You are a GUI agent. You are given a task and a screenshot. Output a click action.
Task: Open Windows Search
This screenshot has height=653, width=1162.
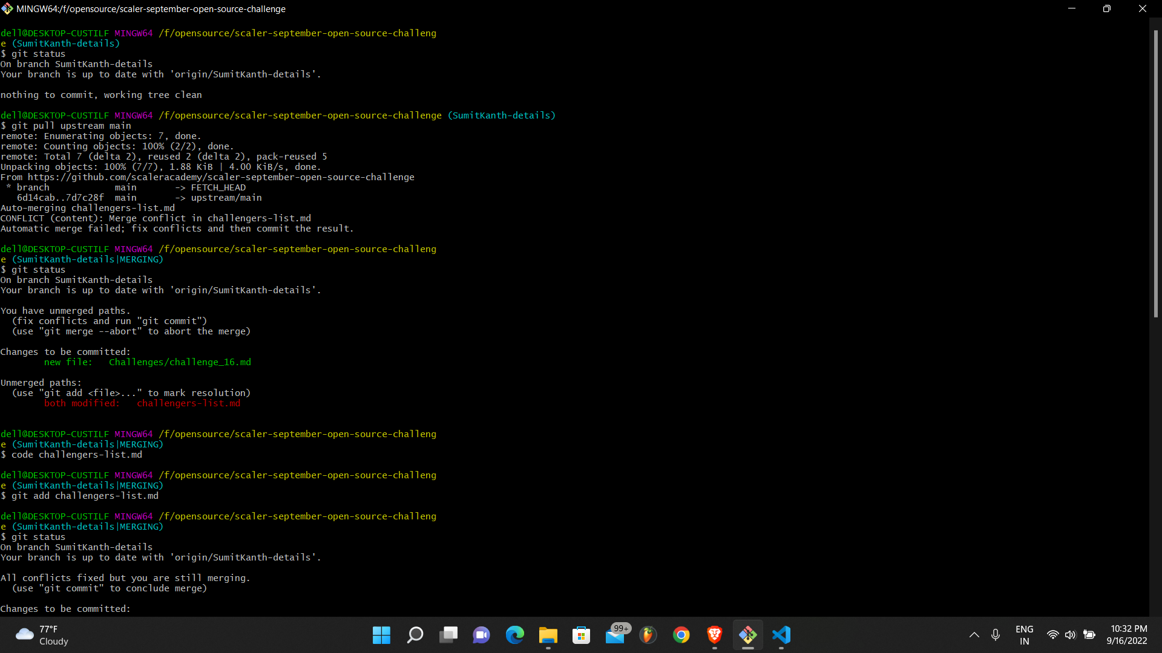click(415, 635)
